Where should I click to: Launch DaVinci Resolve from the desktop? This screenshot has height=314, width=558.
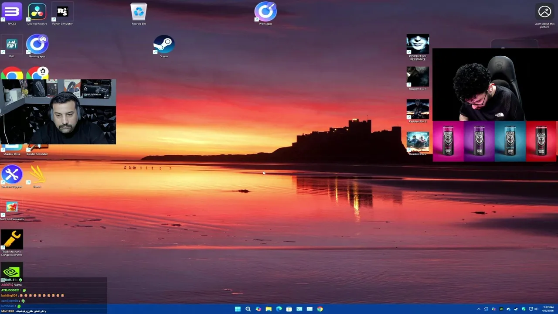click(37, 14)
